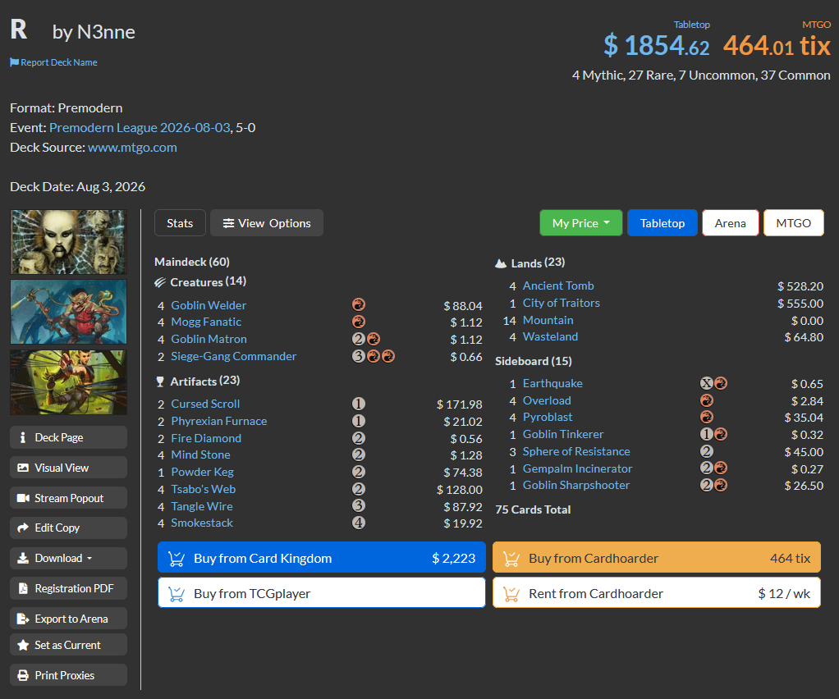839x699 pixels.
Task: Click the camera icon on Stream Popout
Action: [23, 498]
